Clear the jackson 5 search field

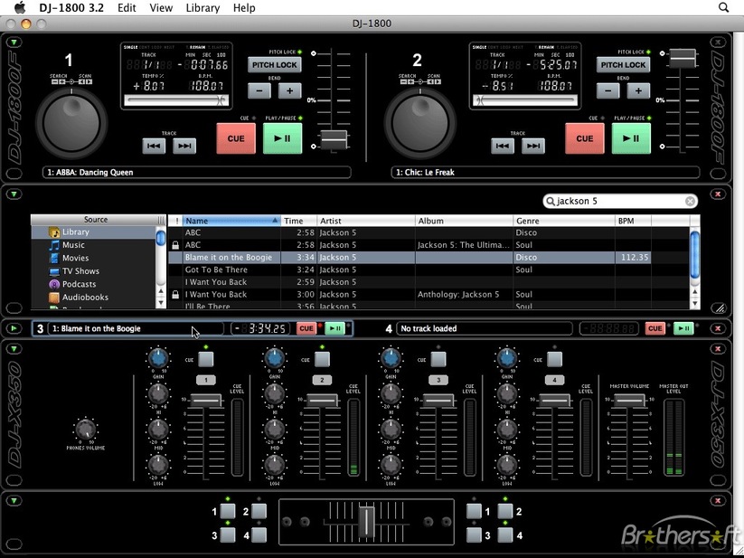pyautogui.click(x=690, y=202)
